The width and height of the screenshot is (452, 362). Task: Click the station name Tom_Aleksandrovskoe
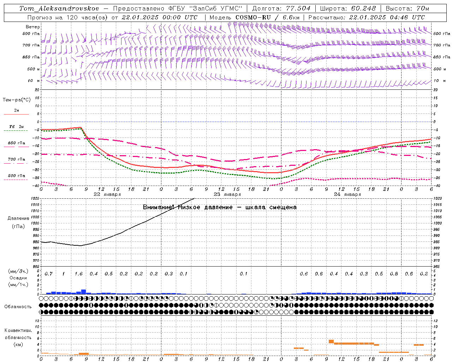point(59,8)
